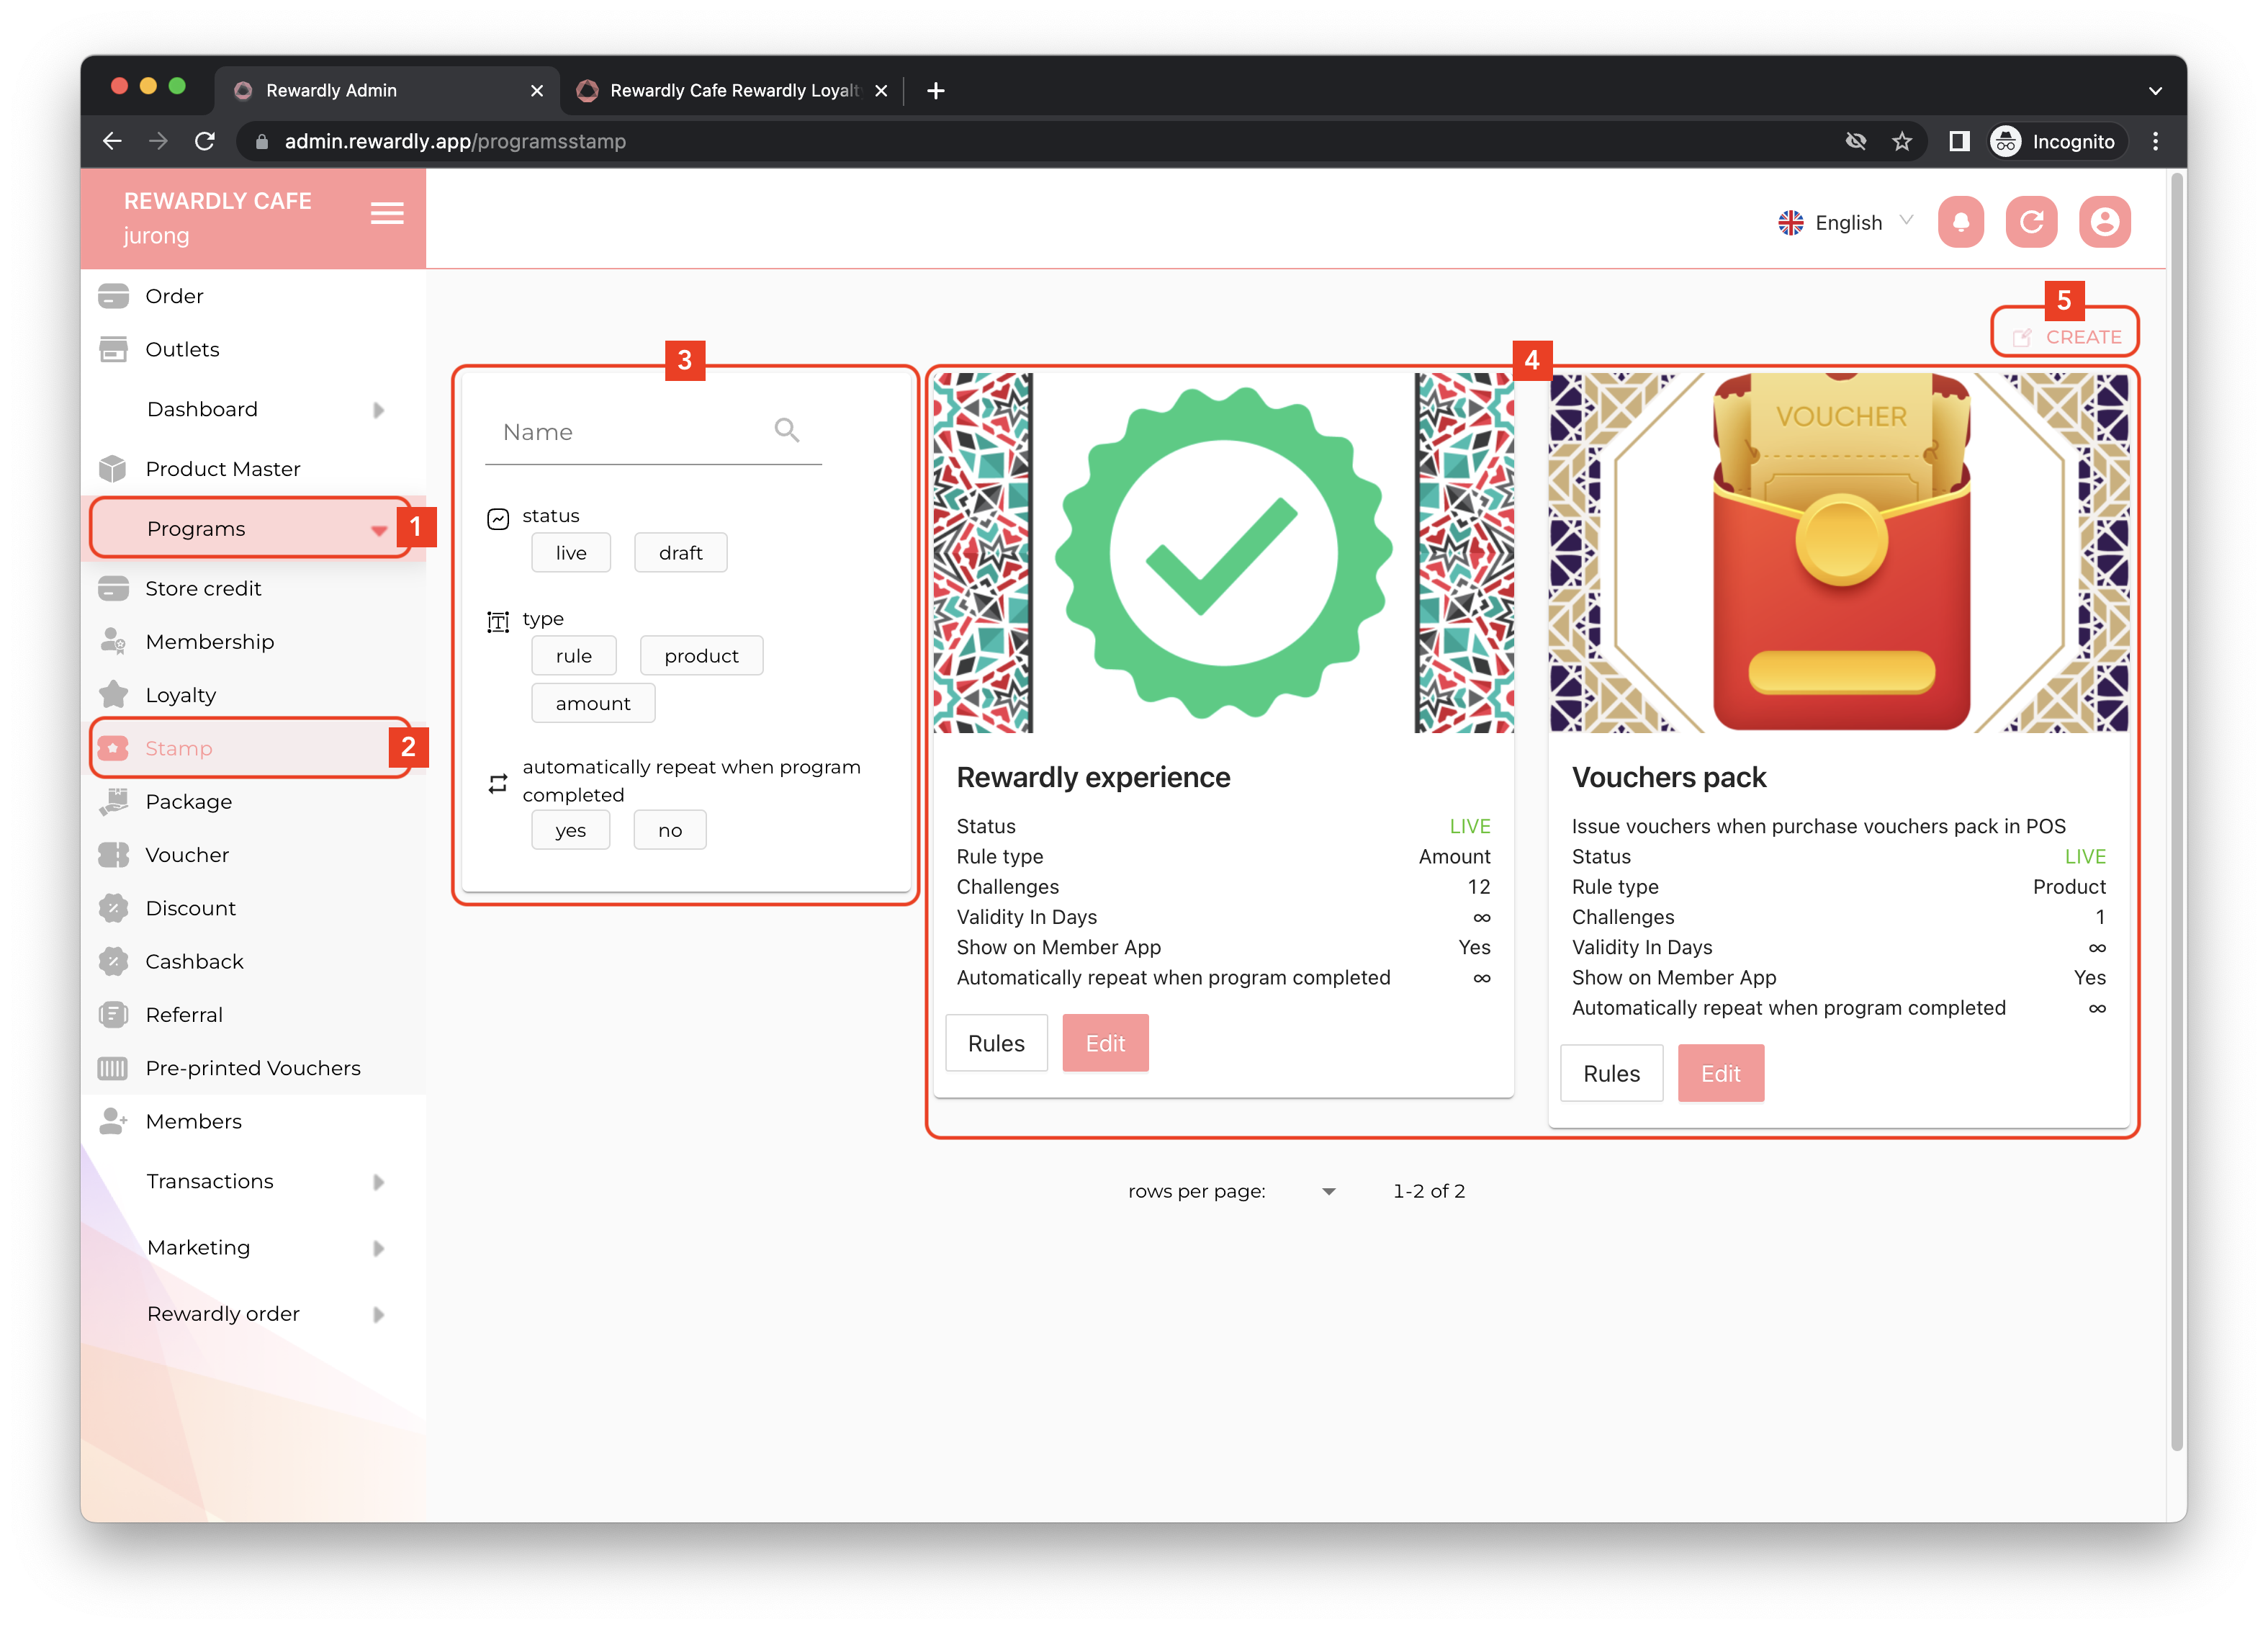This screenshot has height=1629, width=2268.
Task: Expand the Marketing submenu arrow
Action: click(379, 1248)
